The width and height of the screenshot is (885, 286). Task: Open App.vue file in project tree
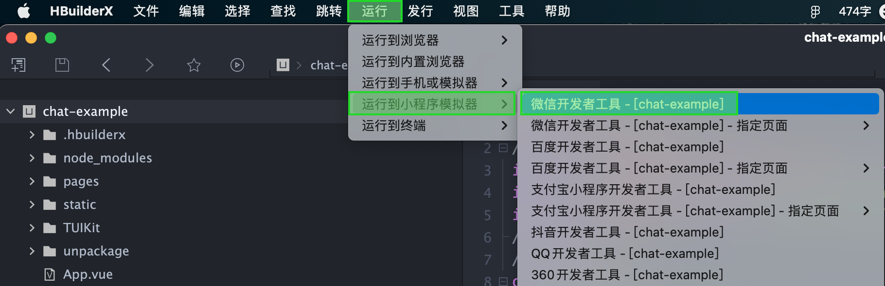coord(88,274)
